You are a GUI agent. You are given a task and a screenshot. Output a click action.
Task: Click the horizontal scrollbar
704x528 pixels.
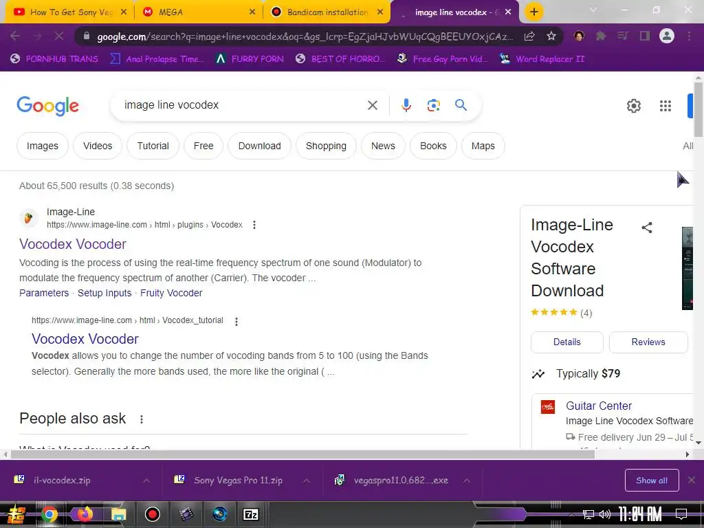pyautogui.click(x=303, y=454)
